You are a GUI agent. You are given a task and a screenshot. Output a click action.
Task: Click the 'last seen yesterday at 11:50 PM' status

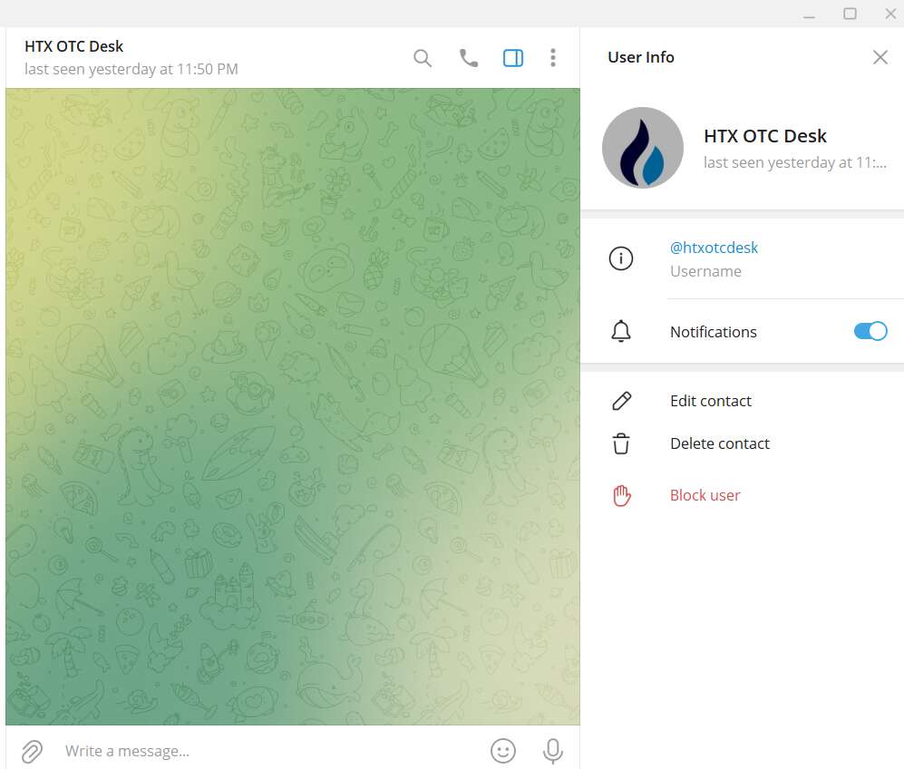pos(131,69)
